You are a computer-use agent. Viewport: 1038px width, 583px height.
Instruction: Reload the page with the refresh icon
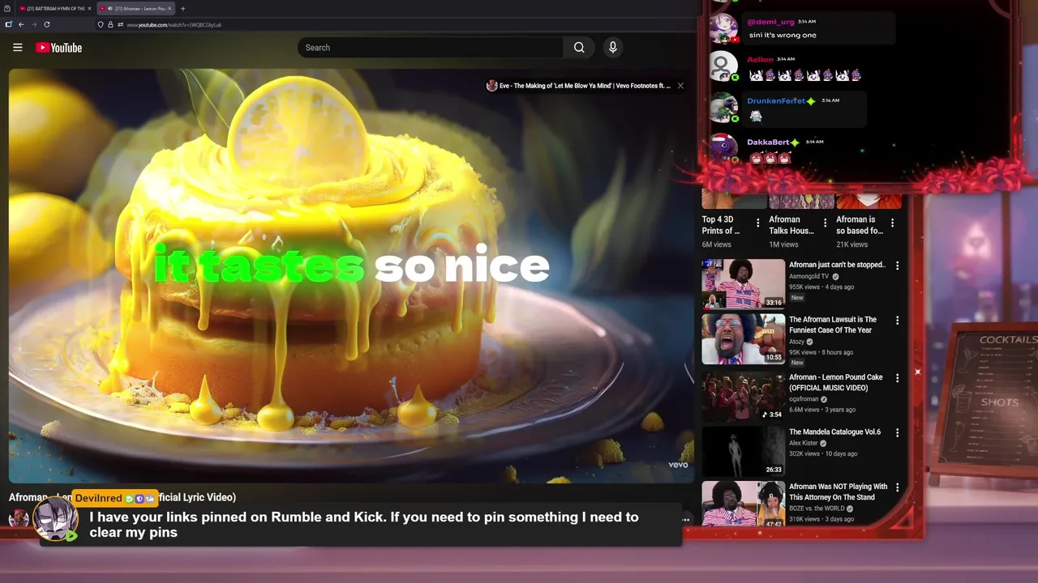click(x=47, y=24)
